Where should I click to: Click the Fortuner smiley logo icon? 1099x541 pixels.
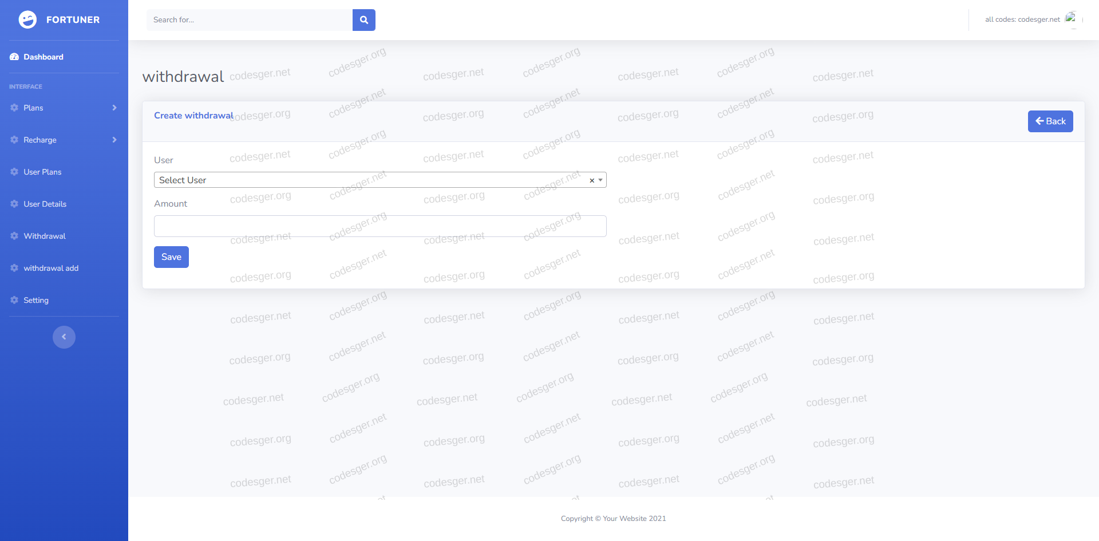click(x=27, y=19)
